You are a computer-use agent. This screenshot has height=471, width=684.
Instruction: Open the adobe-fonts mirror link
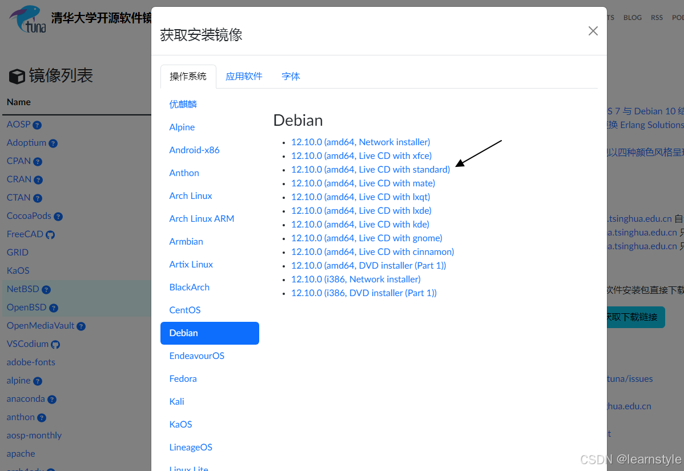coord(31,362)
